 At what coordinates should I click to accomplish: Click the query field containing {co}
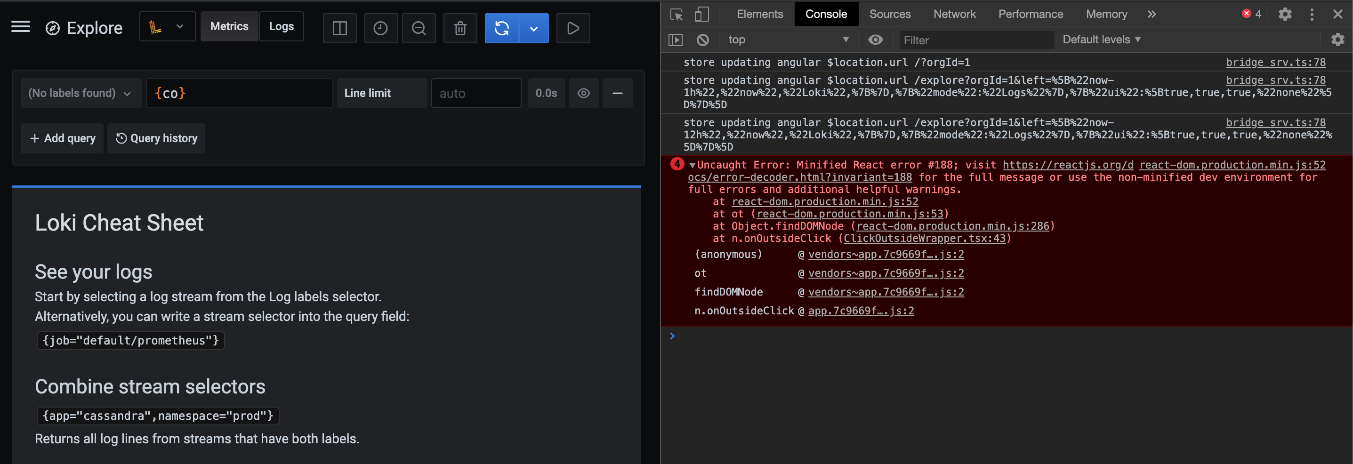(240, 94)
